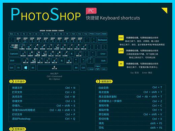Click the Q key on the keyboard diagram
The width and height of the screenshot is (175, 131).
click(22, 47)
